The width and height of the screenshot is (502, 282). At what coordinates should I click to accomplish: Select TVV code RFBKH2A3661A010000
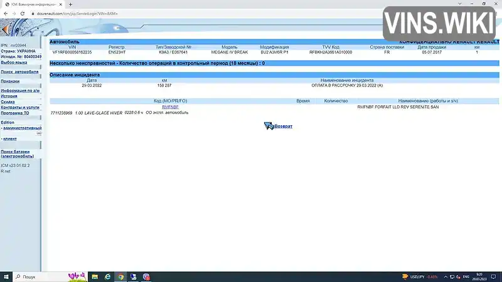pos(331,52)
